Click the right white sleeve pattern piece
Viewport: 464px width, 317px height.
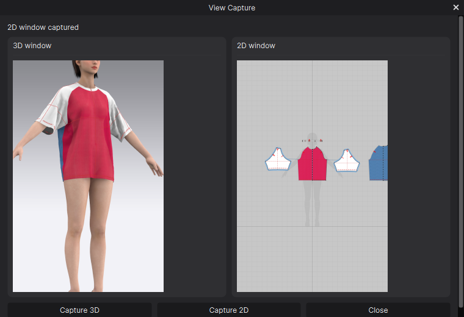coord(347,161)
